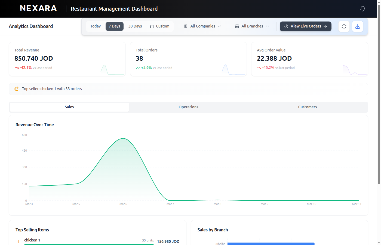
Task: Click the sparkle icon beside Top seller
Action: (16, 89)
